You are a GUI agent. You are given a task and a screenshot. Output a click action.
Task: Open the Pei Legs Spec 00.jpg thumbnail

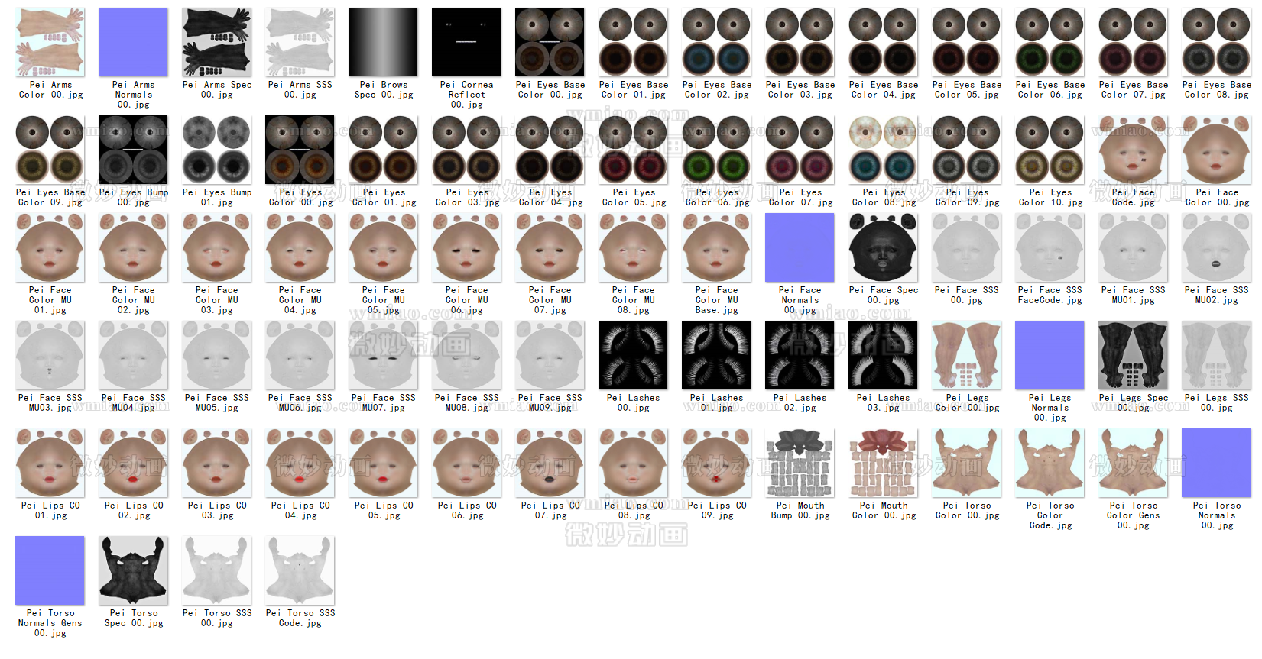pos(1133,356)
